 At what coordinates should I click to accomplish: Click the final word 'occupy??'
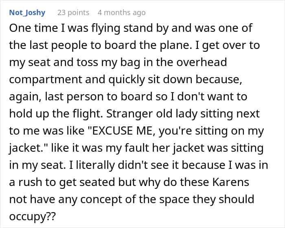[32, 217]
